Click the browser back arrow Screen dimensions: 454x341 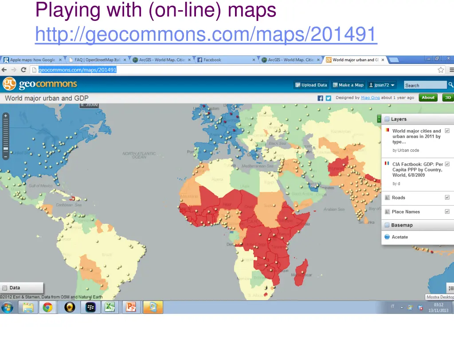pos(4,70)
